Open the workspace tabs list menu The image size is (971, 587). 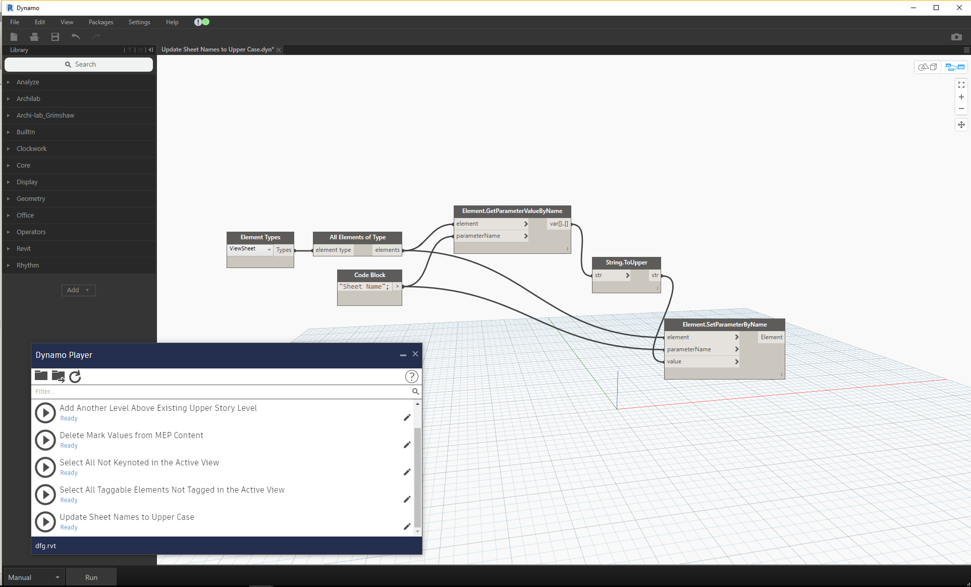click(966, 50)
